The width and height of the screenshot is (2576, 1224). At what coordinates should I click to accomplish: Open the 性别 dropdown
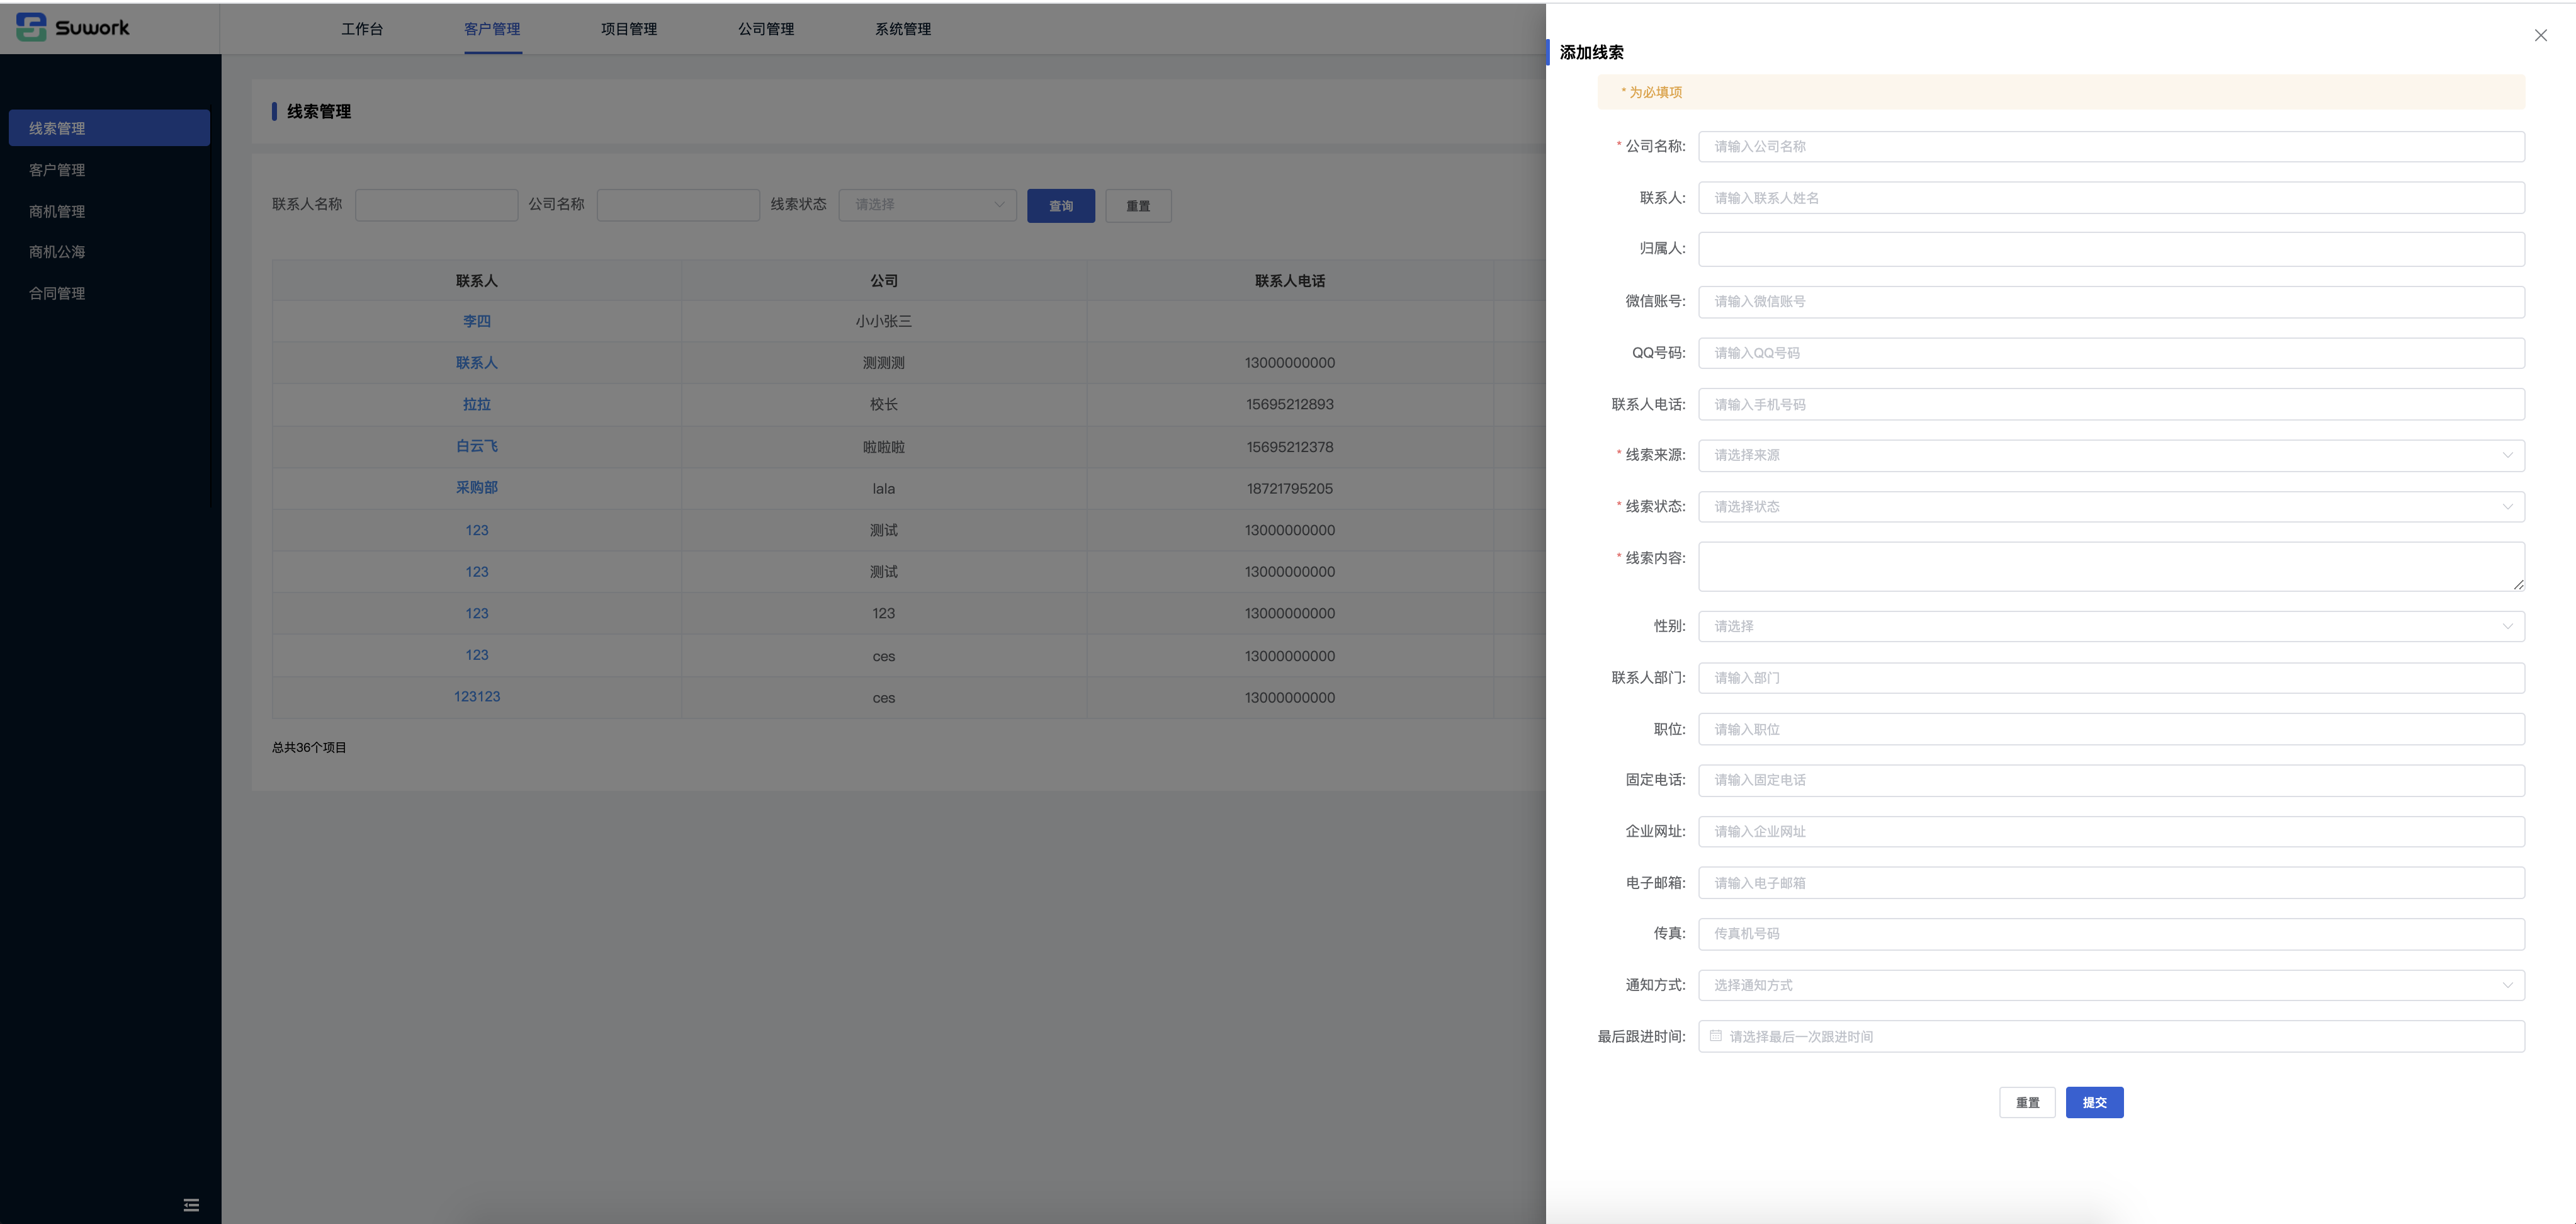(x=2111, y=626)
